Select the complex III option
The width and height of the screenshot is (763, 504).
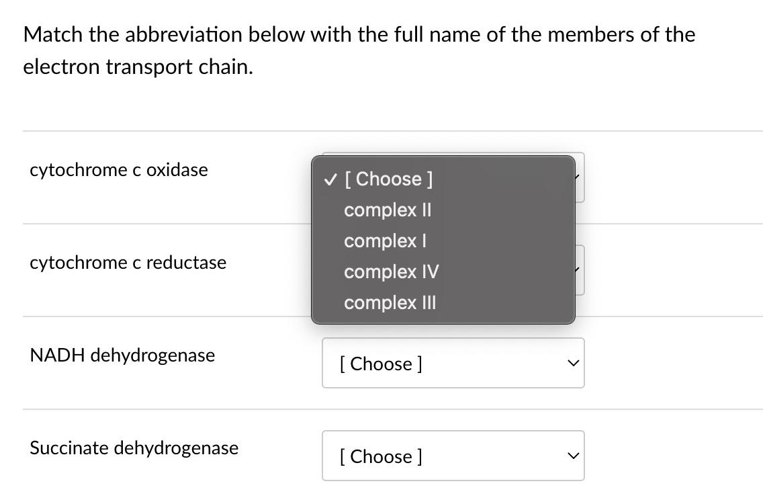390,302
